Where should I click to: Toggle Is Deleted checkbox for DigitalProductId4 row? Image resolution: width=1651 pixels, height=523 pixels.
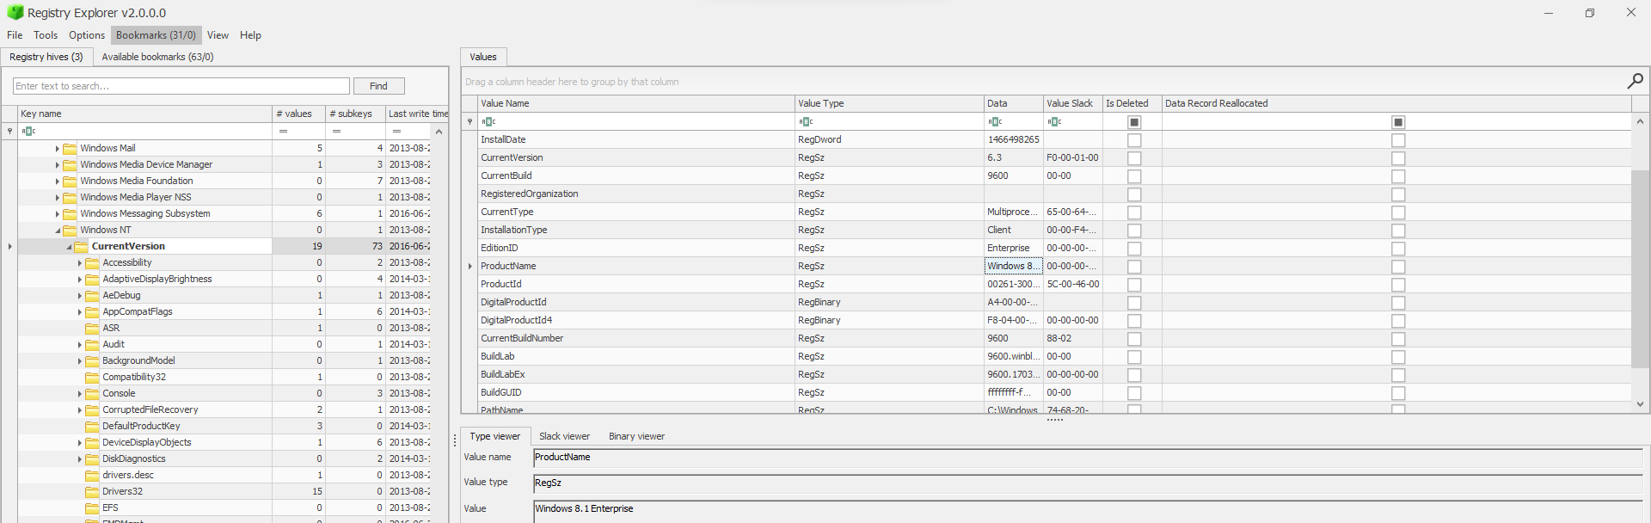tap(1134, 321)
